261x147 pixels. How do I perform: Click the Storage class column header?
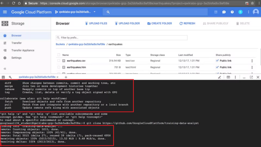click(x=158, y=55)
